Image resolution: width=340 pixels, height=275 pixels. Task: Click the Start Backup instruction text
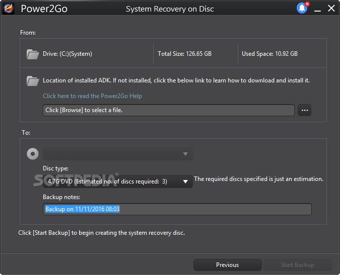(x=101, y=233)
